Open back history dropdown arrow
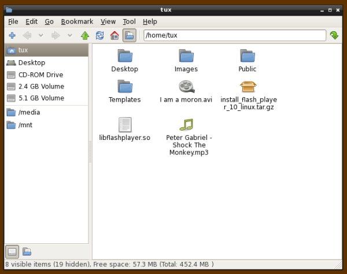 click(x=40, y=36)
